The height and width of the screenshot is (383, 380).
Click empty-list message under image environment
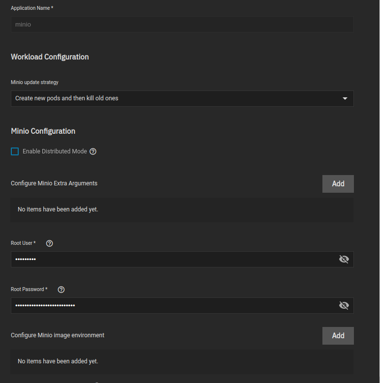(58, 361)
